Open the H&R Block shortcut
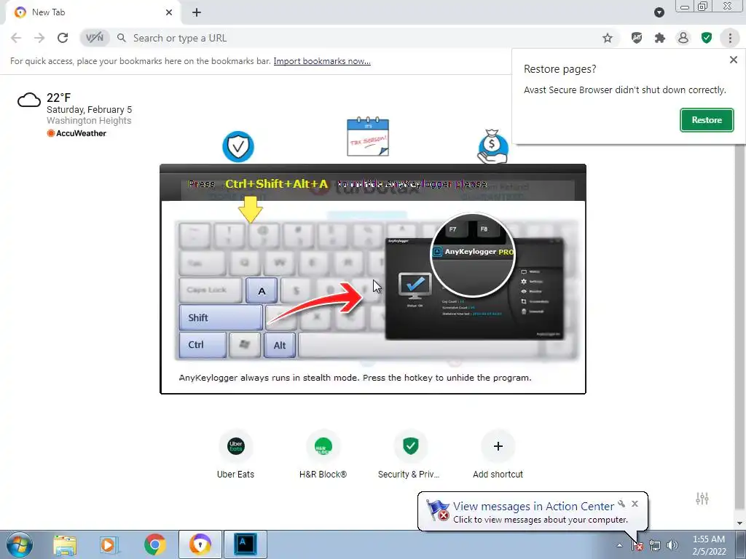 point(323,454)
